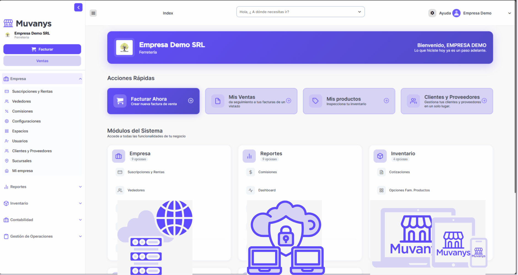The width and height of the screenshot is (518, 275).
Task: Open the Empresa Demo account dropdown chevron
Action: (509, 13)
